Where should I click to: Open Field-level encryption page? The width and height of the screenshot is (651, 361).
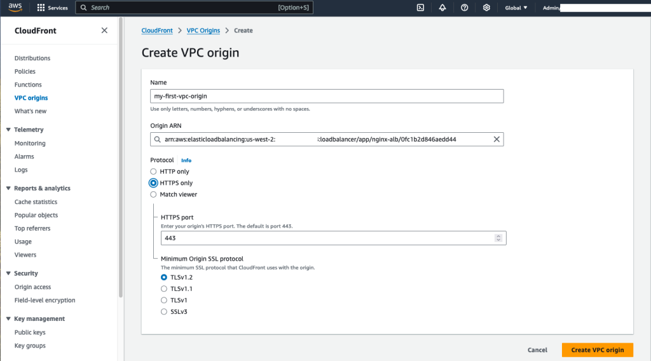click(45, 300)
